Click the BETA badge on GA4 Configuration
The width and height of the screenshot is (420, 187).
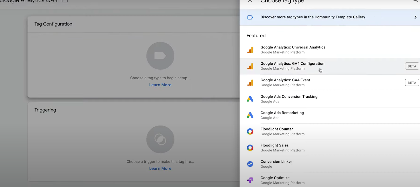412,66
